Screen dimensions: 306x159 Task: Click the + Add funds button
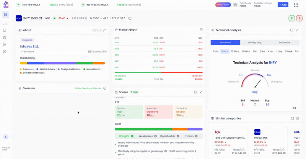click(x=283, y=5)
